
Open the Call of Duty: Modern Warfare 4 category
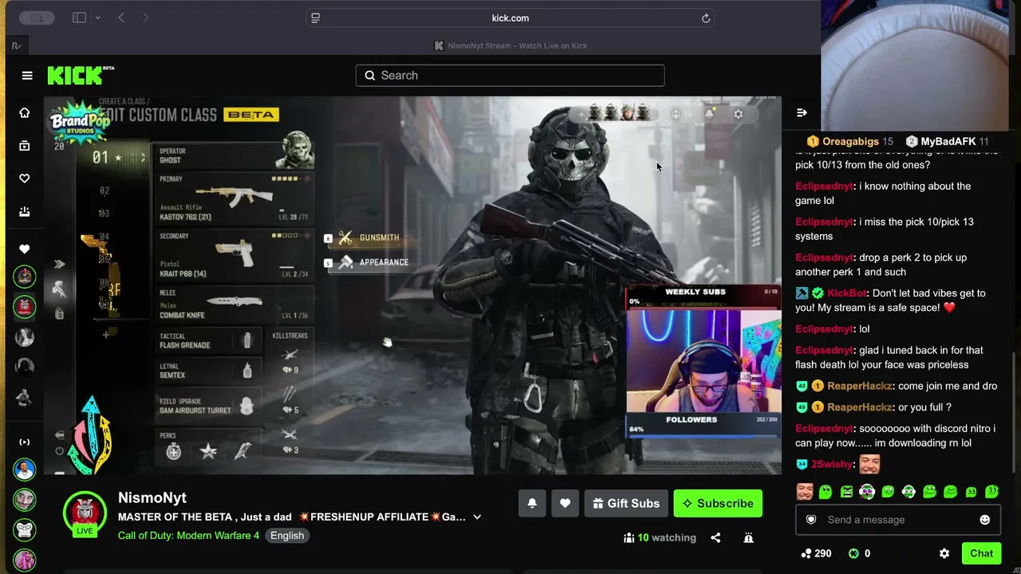click(188, 536)
